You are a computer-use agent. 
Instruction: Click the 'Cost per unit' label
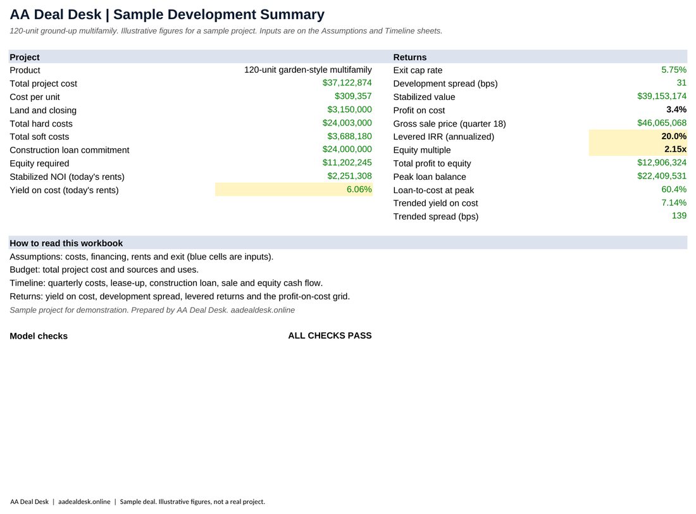(35, 97)
